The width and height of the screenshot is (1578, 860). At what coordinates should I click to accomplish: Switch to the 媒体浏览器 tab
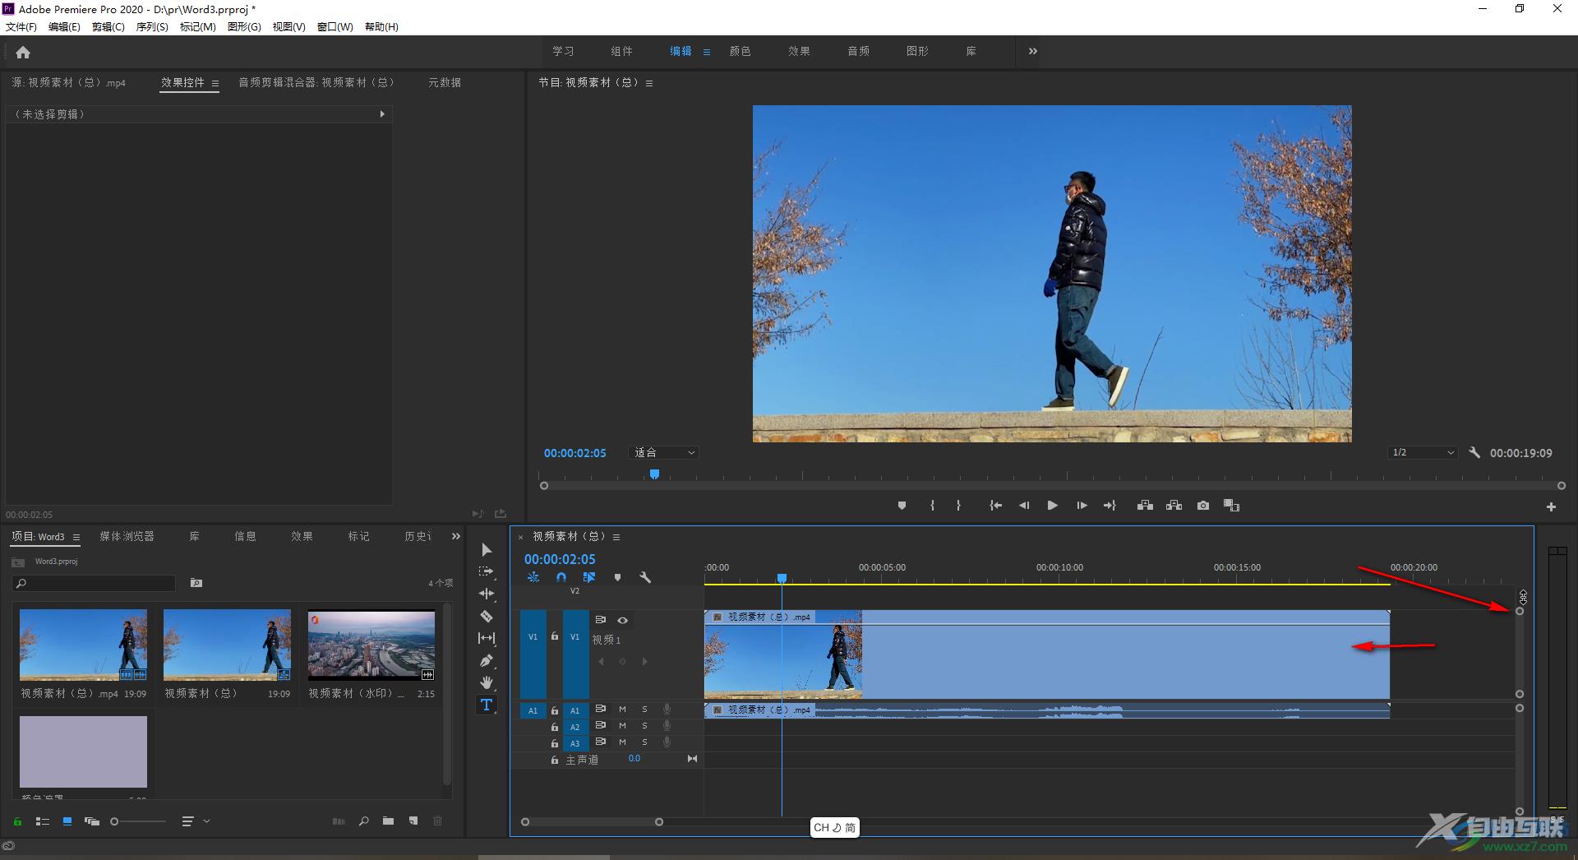(x=127, y=536)
